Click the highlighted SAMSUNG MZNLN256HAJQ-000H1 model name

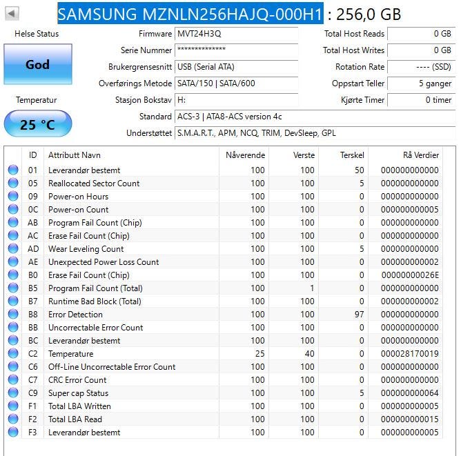(x=190, y=14)
